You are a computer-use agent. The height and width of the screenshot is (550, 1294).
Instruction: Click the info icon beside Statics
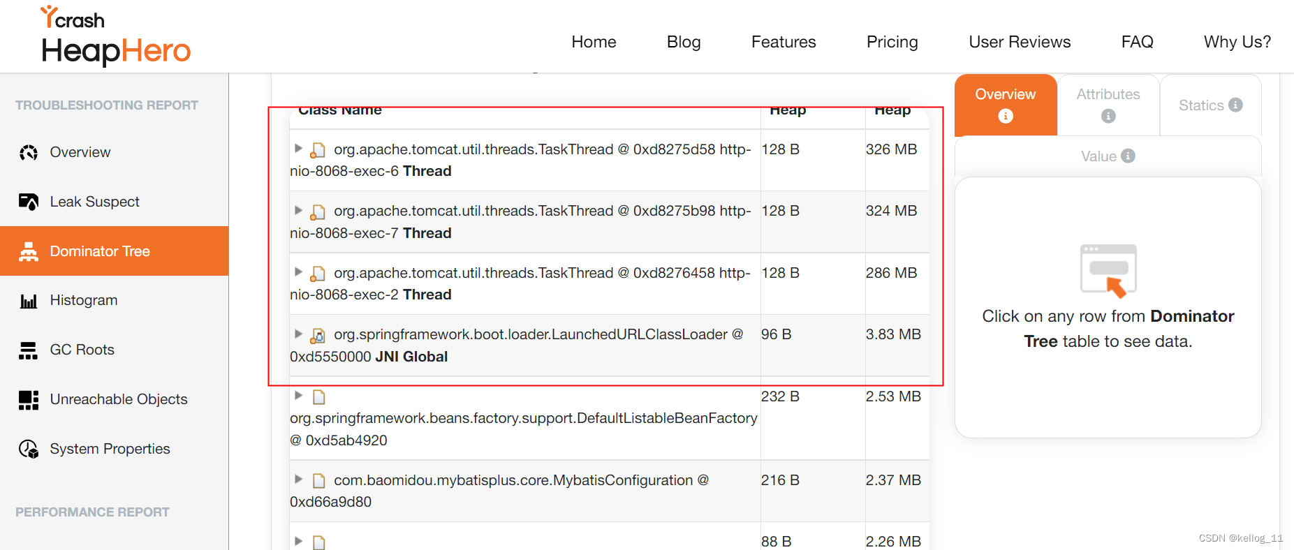[1236, 105]
